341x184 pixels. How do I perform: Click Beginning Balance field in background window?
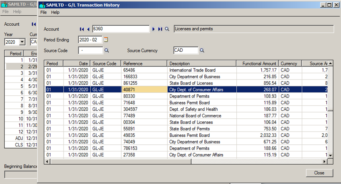(x=21, y=174)
